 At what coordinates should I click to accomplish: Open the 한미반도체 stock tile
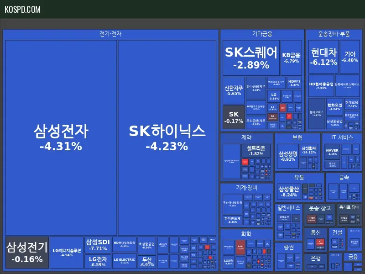(233, 220)
